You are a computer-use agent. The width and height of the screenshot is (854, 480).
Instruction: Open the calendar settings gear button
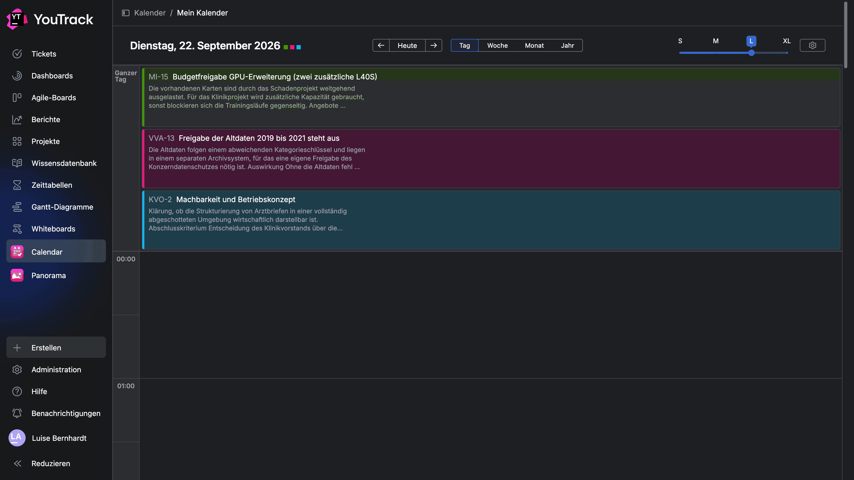coord(812,45)
